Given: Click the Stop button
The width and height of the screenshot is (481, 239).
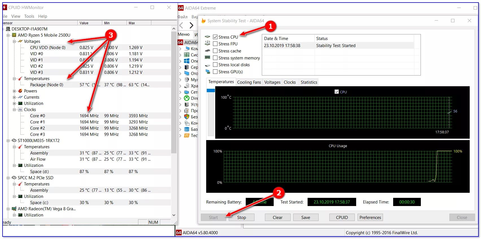Looking at the screenshot, I should pos(241,217).
